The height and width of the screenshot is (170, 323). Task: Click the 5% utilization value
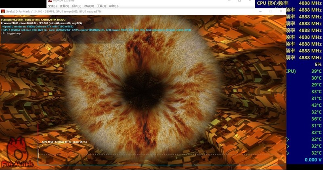[318, 65]
